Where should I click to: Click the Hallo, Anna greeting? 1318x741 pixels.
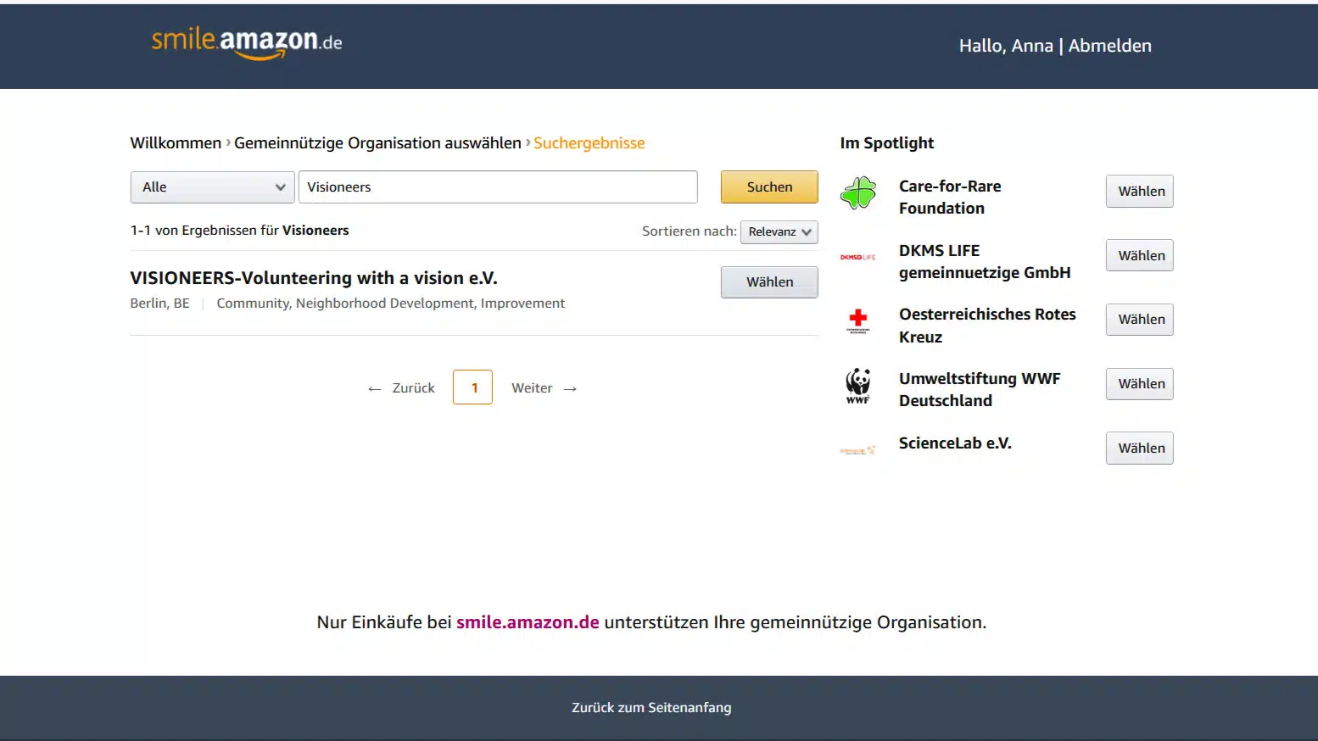pos(1006,46)
